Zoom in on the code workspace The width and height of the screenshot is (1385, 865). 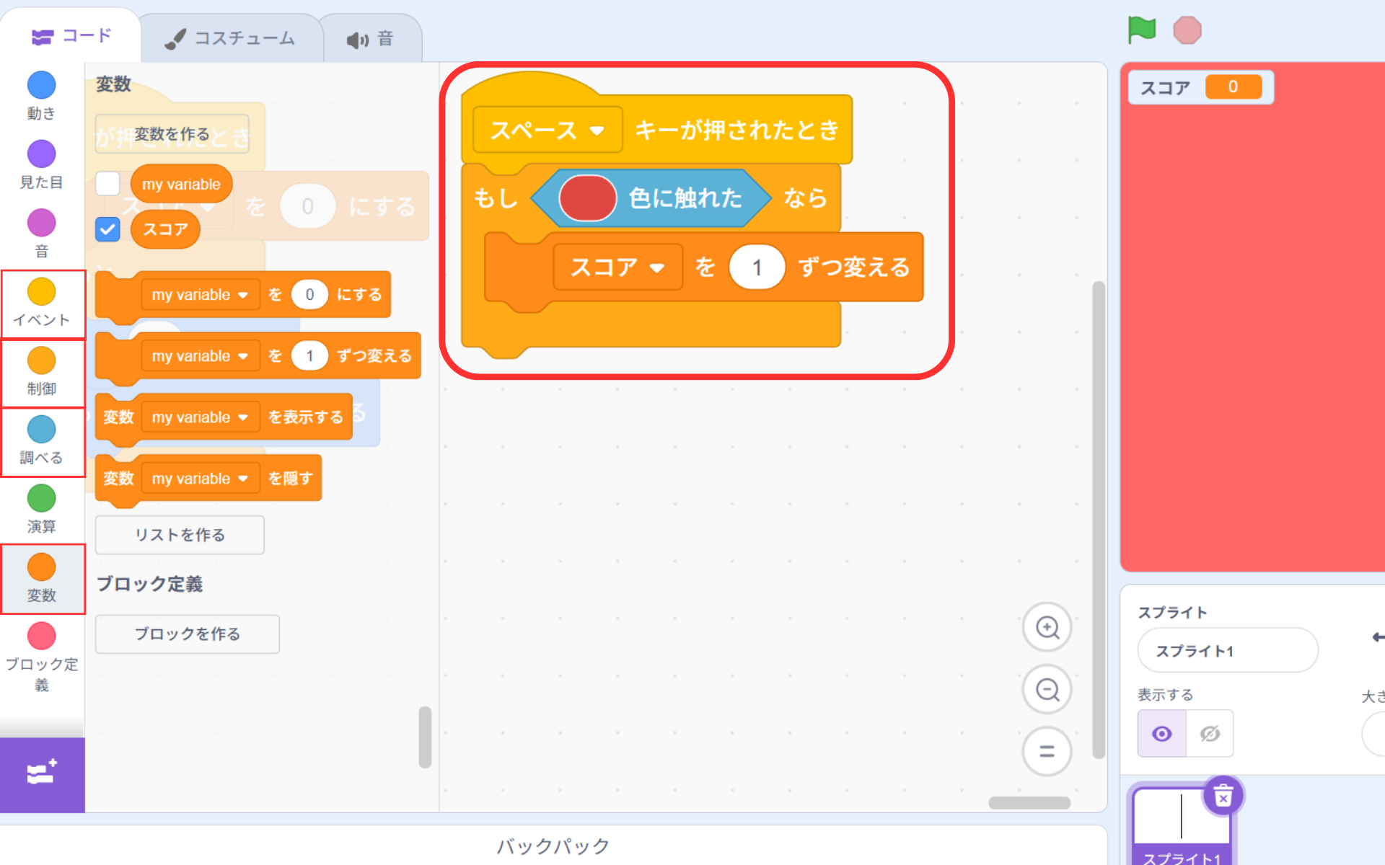point(1047,627)
